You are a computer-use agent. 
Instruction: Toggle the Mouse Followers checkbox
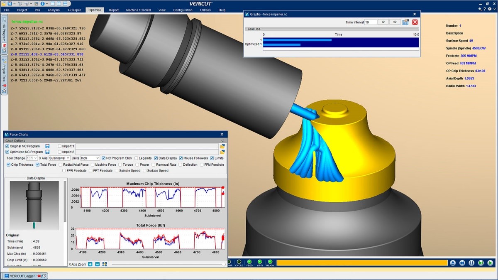tap(181, 158)
